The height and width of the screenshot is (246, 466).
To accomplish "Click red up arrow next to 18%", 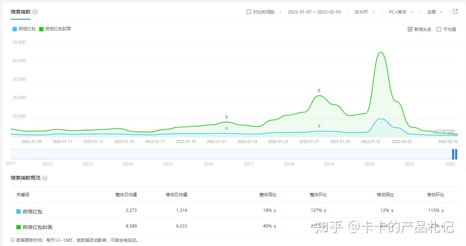I will pos(275,211).
